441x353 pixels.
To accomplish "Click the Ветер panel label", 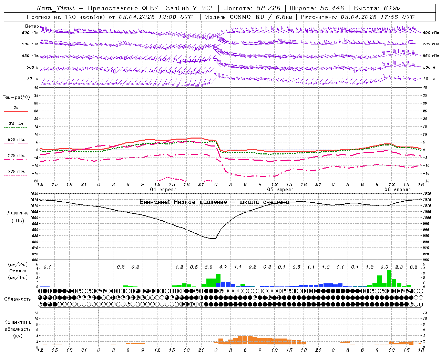I will [x=32, y=26].
